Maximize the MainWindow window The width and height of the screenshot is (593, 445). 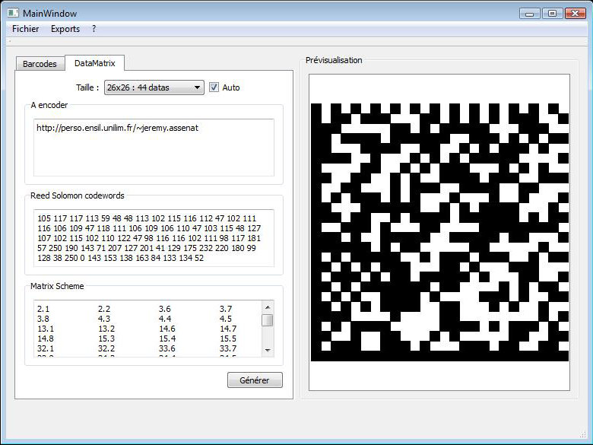point(552,14)
